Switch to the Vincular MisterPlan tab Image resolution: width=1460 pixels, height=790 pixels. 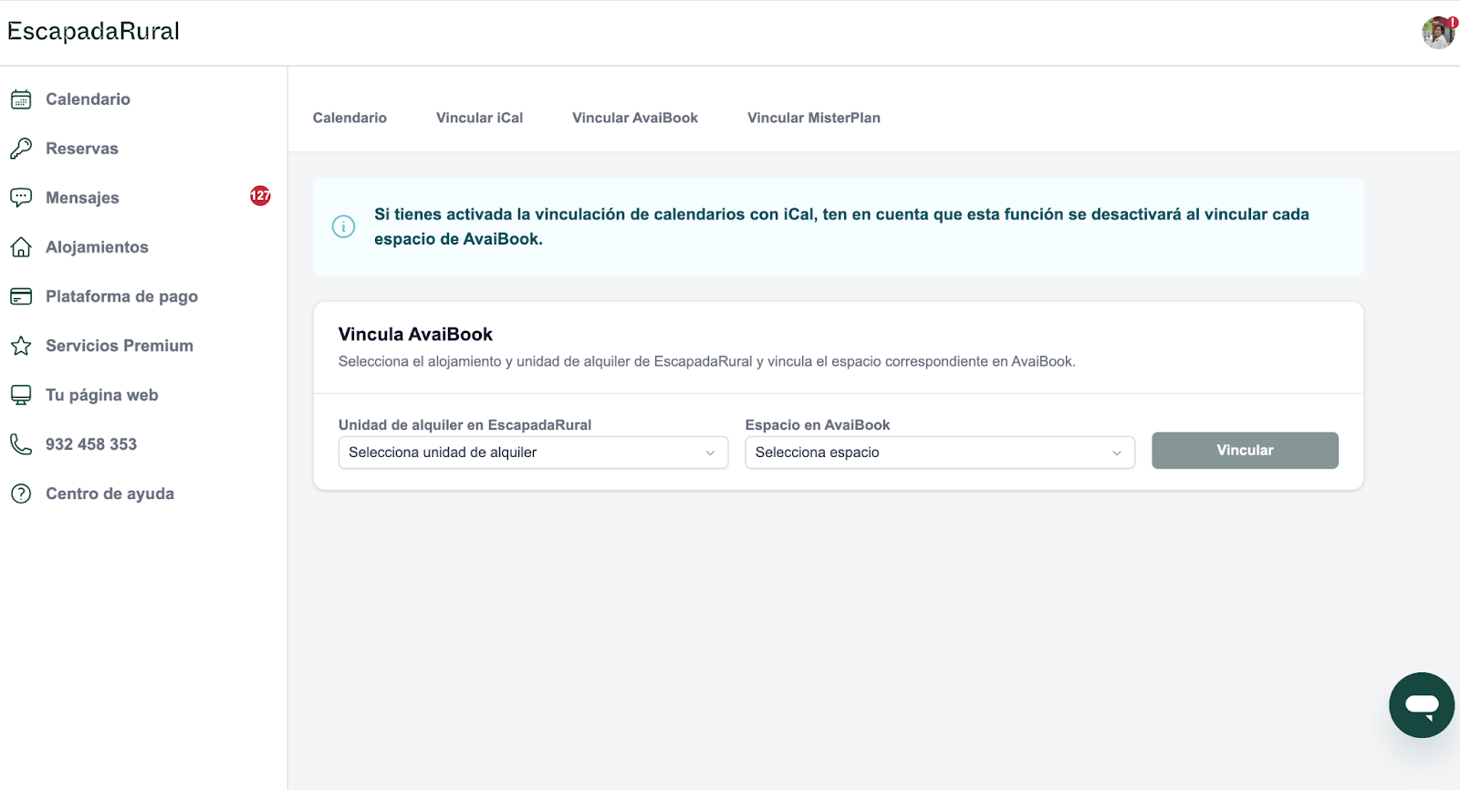point(814,118)
